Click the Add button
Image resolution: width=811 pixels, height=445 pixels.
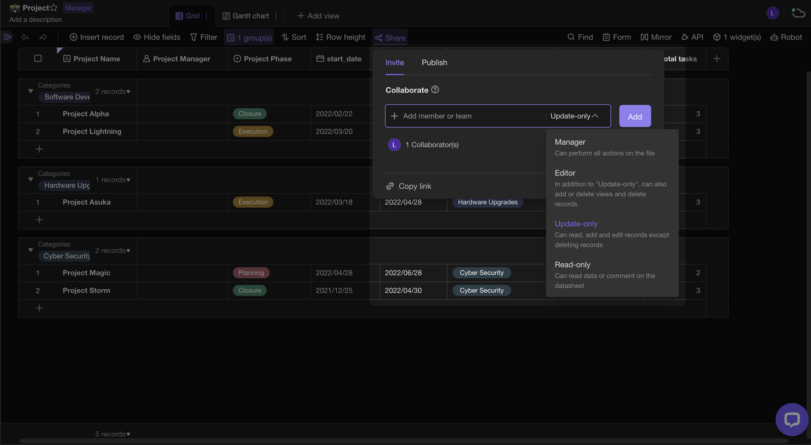635,116
